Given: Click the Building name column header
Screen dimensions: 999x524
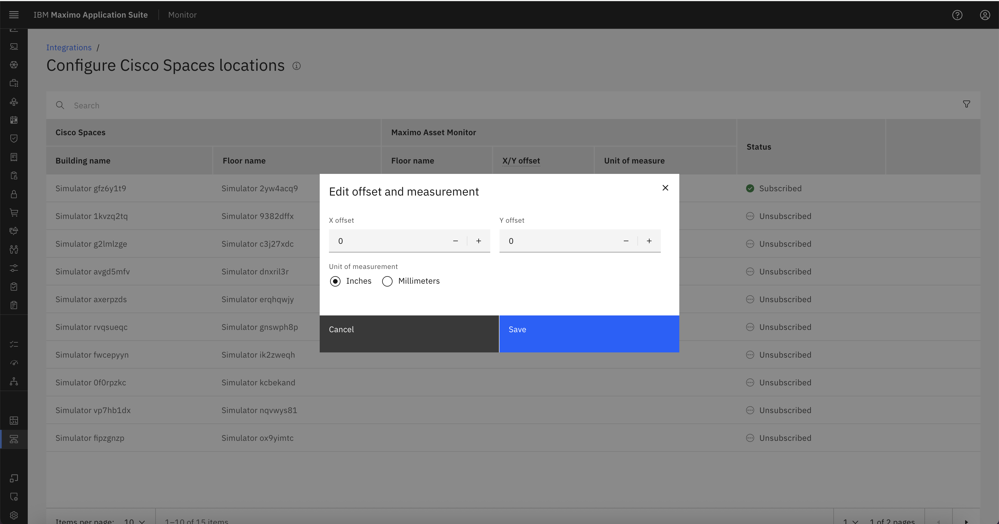Looking at the screenshot, I should click(x=83, y=160).
